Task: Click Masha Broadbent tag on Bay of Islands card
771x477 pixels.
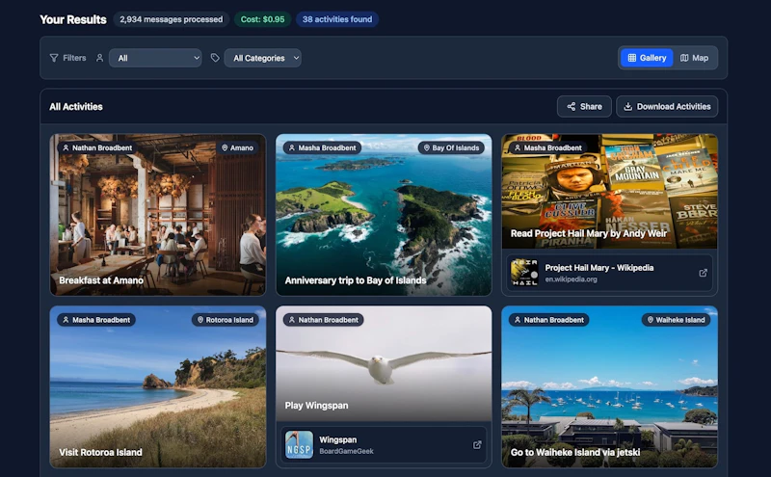Action: click(x=323, y=147)
